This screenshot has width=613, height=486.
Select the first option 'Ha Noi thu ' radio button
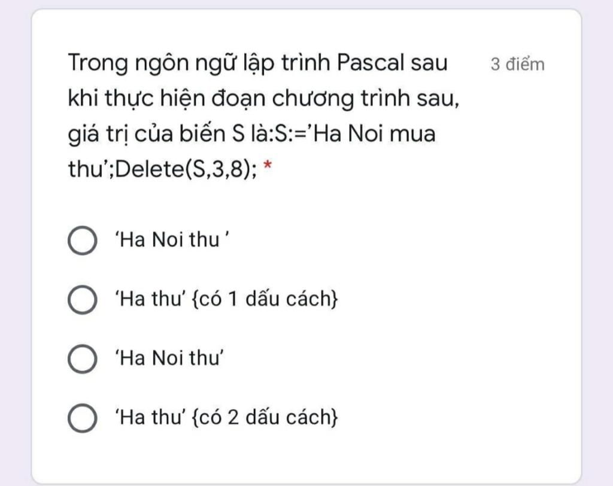click(83, 241)
